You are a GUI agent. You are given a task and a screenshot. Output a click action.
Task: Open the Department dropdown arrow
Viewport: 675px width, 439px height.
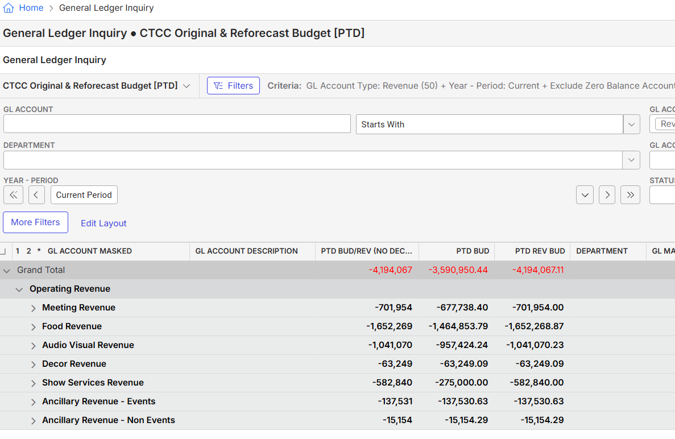631,160
